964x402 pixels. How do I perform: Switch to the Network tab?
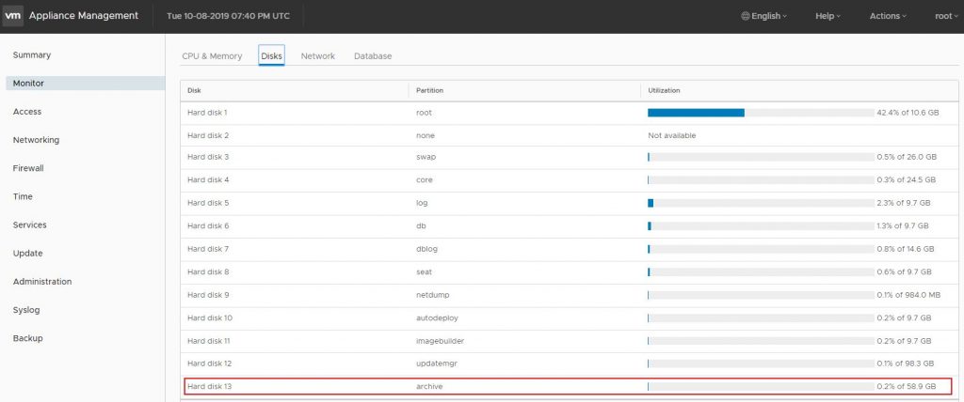[317, 56]
